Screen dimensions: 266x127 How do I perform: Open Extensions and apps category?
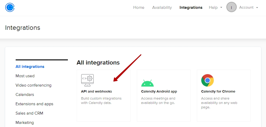click(34, 104)
